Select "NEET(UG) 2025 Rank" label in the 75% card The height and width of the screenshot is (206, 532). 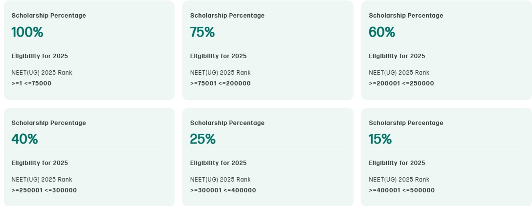[x=220, y=73]
